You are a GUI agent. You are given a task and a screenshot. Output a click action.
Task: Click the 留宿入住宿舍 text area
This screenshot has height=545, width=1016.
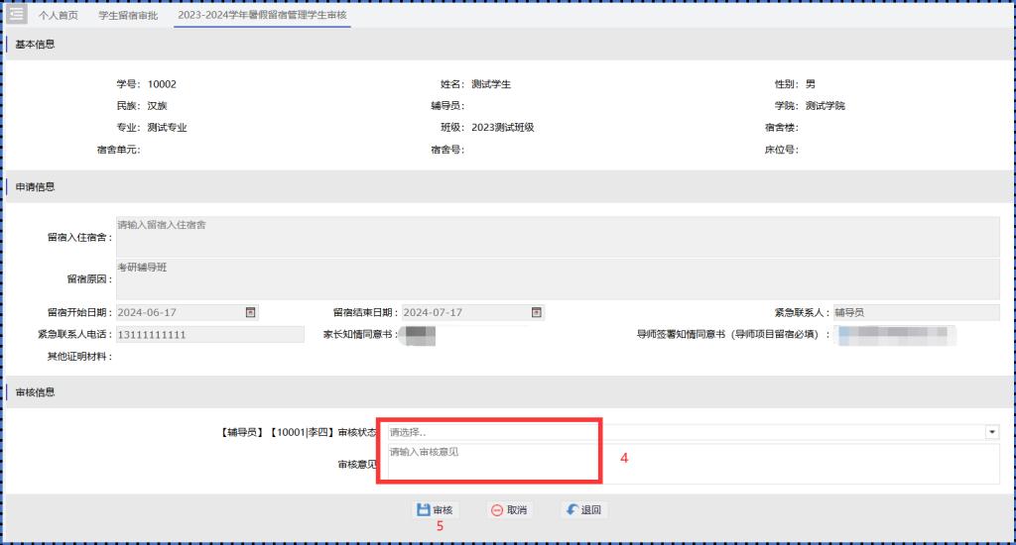click(x=557, y=237)
